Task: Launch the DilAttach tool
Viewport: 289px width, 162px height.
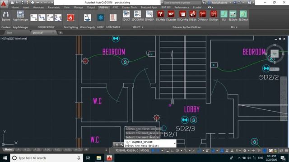Action: pos(203,16)
